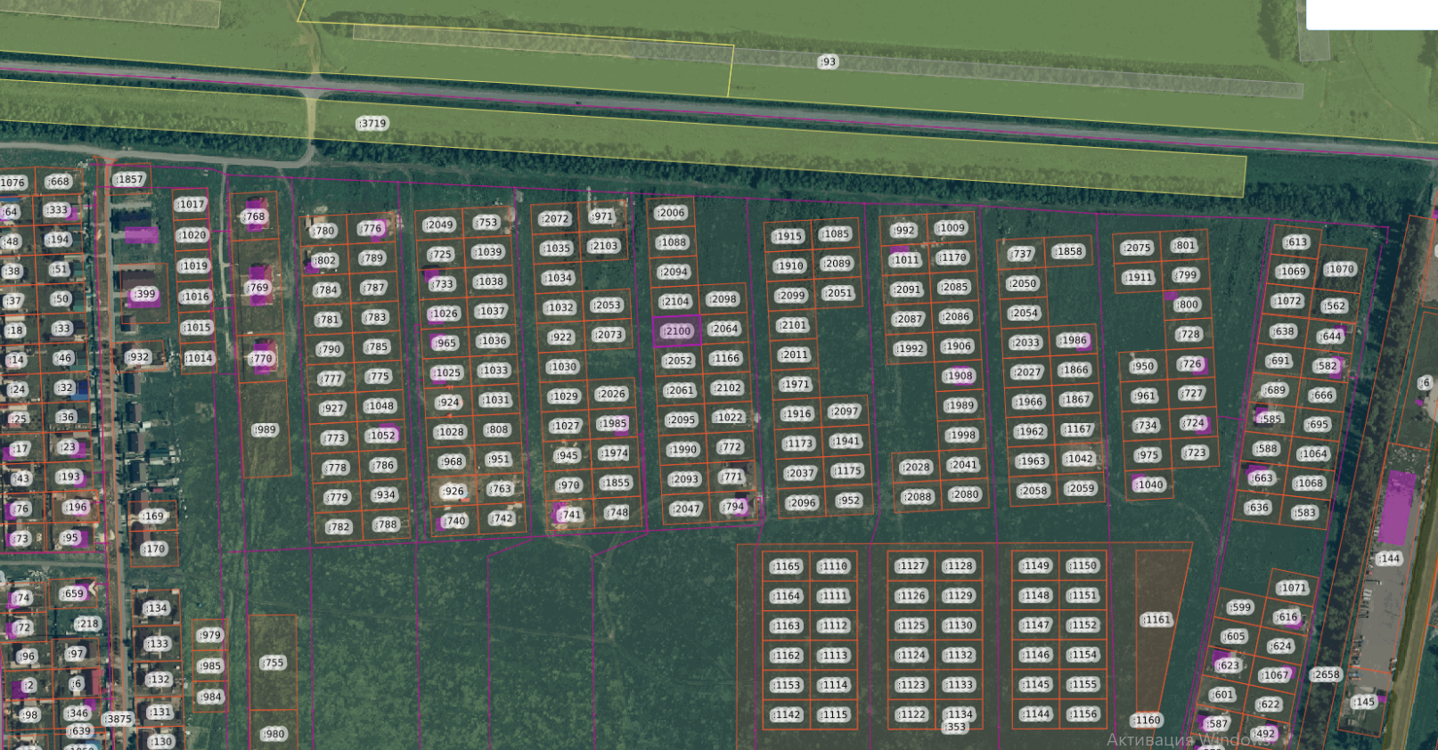This screenshot has width=1438, height=750.
Task: Click parcel label 1071
Action: [1292, 588]
